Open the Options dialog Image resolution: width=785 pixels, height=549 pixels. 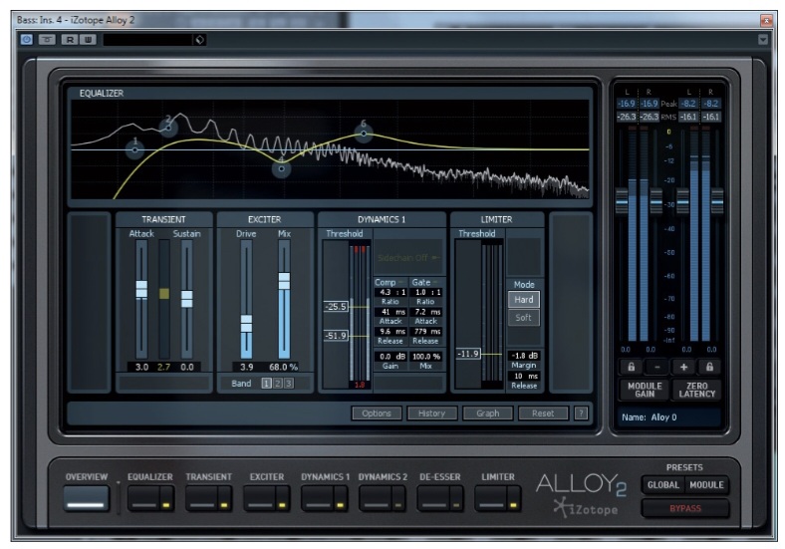[x=376, y=413]
